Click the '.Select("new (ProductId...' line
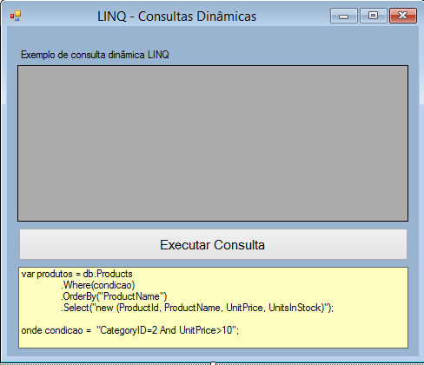The height and width of the screenshot is (365, 424). click(x=197, y=308)
